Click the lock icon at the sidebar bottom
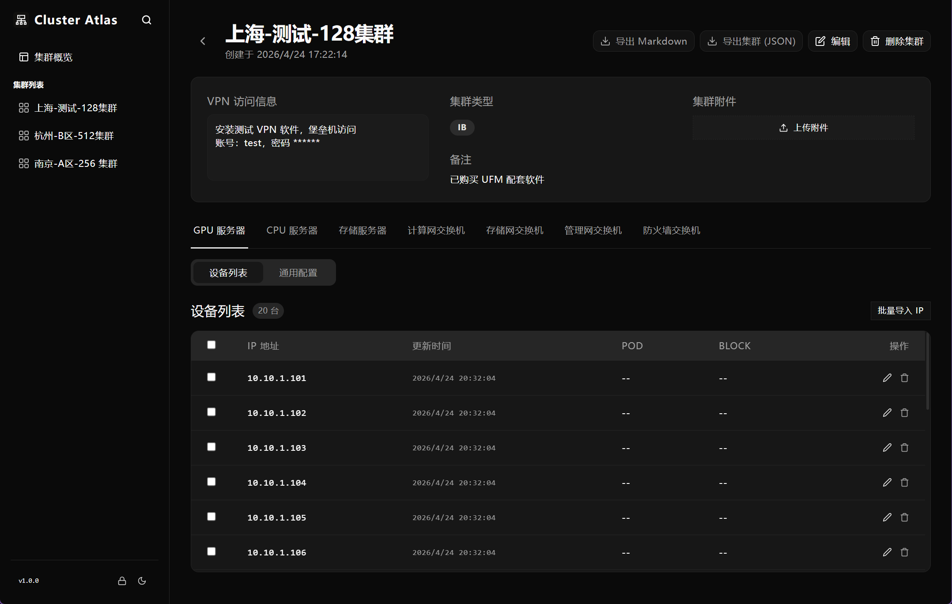The width and height of the screenshot is (952, 604). point(122,581)
